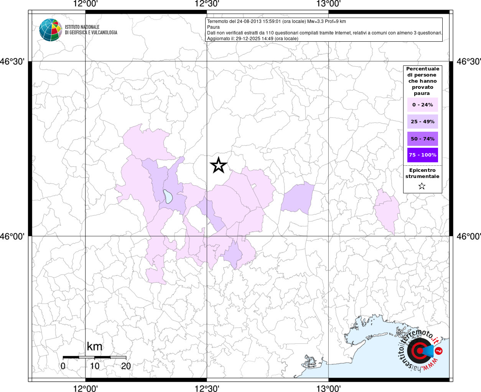The height and width of the screenshot is (392, 481).
Task: Click the 'Epicentro strumentale' legend label
Action: (422, 173)
